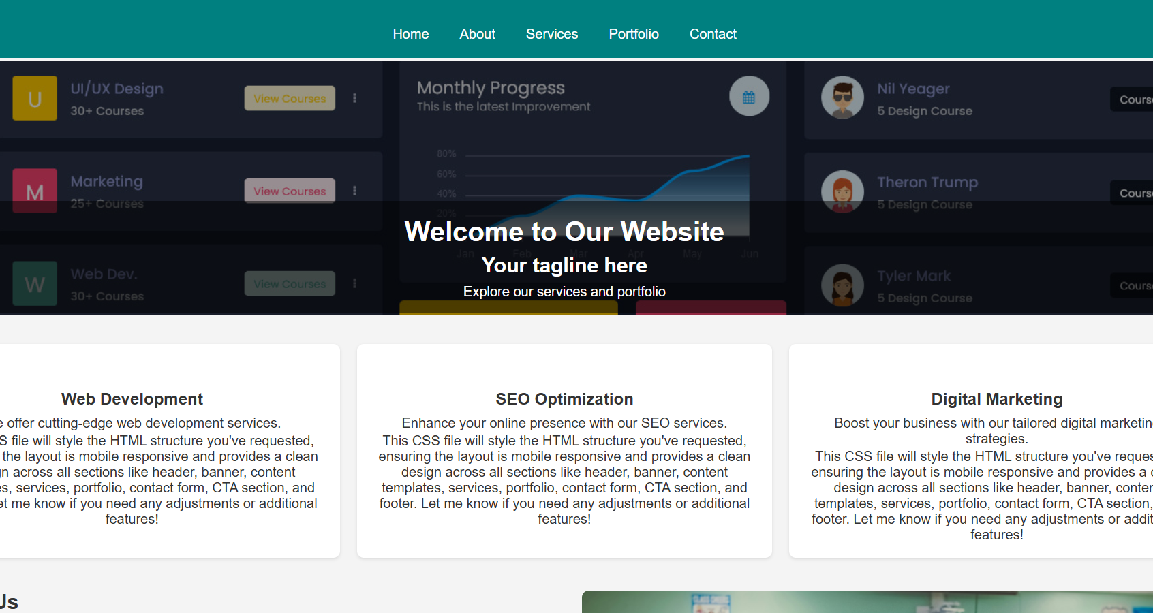
Task: Click the Digital Marketing card heading
Action: tap(997, 399)
